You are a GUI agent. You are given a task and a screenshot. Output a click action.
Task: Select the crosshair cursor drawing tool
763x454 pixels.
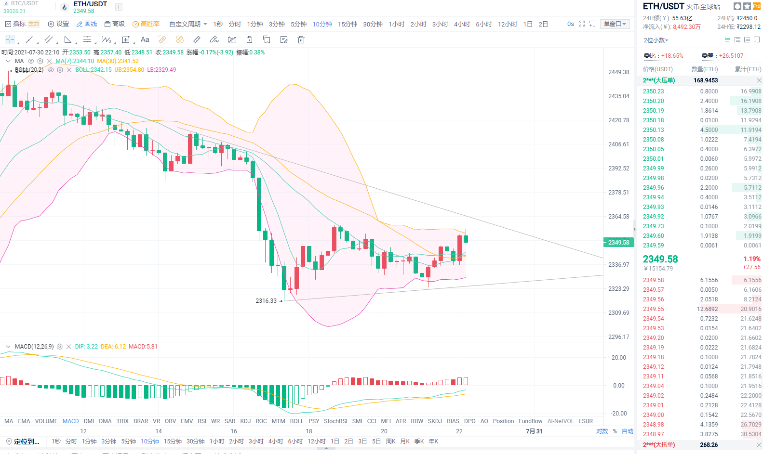(x=10, y=39)
